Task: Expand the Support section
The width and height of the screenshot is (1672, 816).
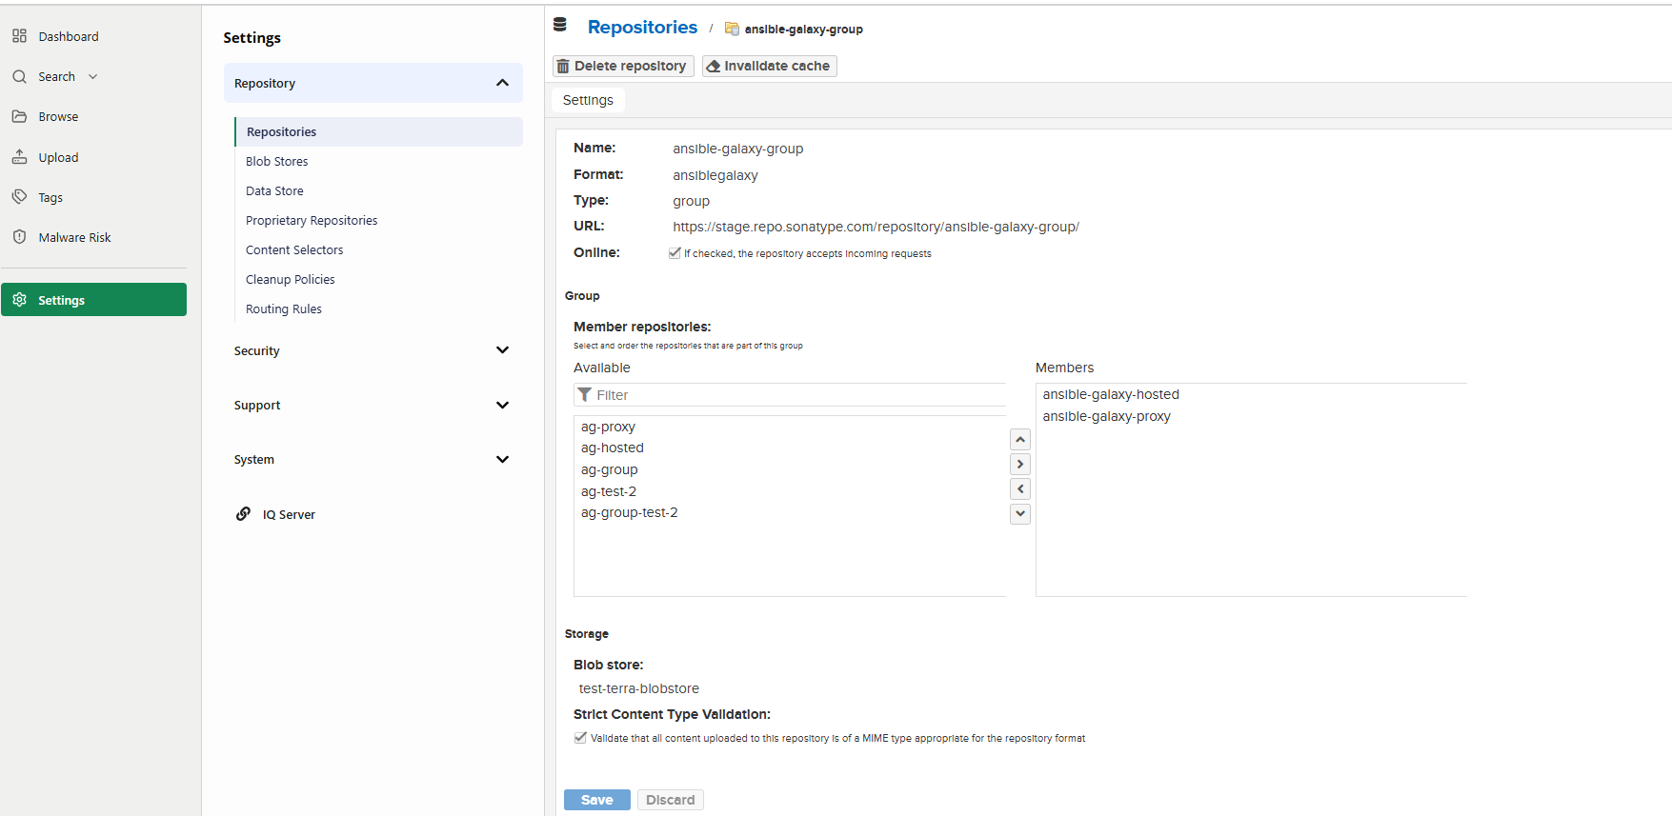Action: coord(502,405)
